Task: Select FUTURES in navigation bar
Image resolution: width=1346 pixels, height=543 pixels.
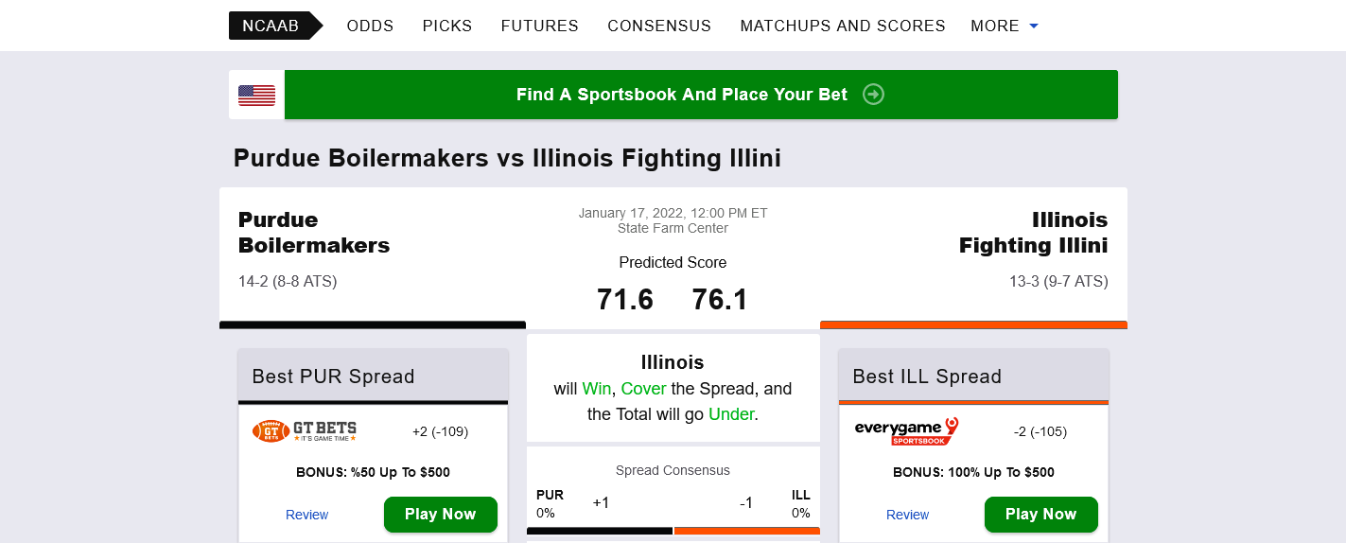Action: pyautogui.click(x=539, y=26)
